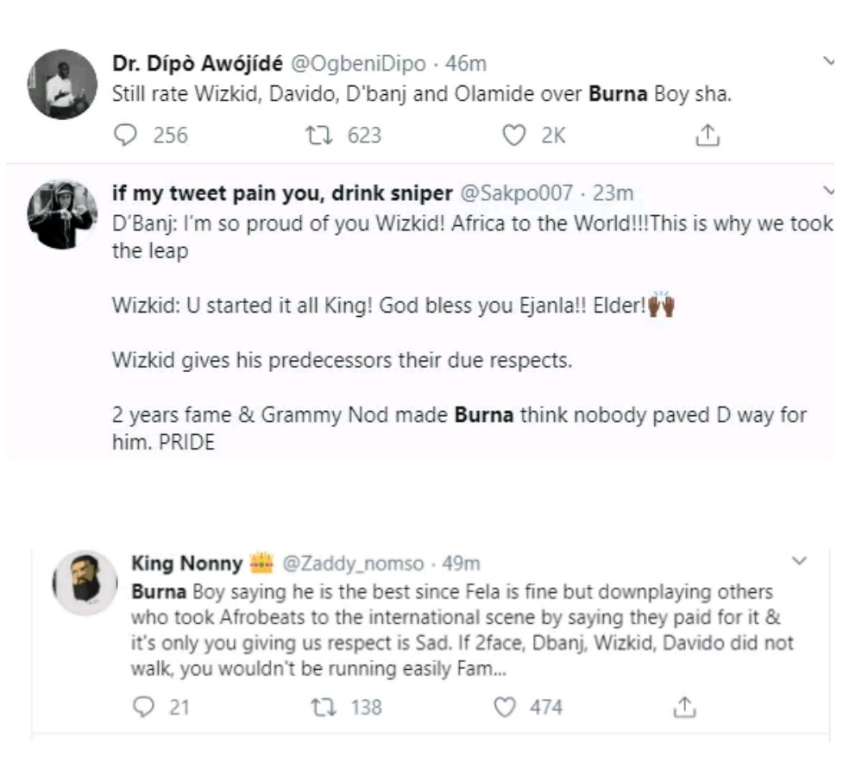This screenshot has height=776, width=862.
Task: Like King Nonny's tweet
Action: pyautogui.click(x=504, y=708)
